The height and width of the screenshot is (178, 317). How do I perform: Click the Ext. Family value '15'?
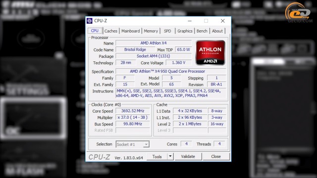pyautogui.click(x=125, y=84)
